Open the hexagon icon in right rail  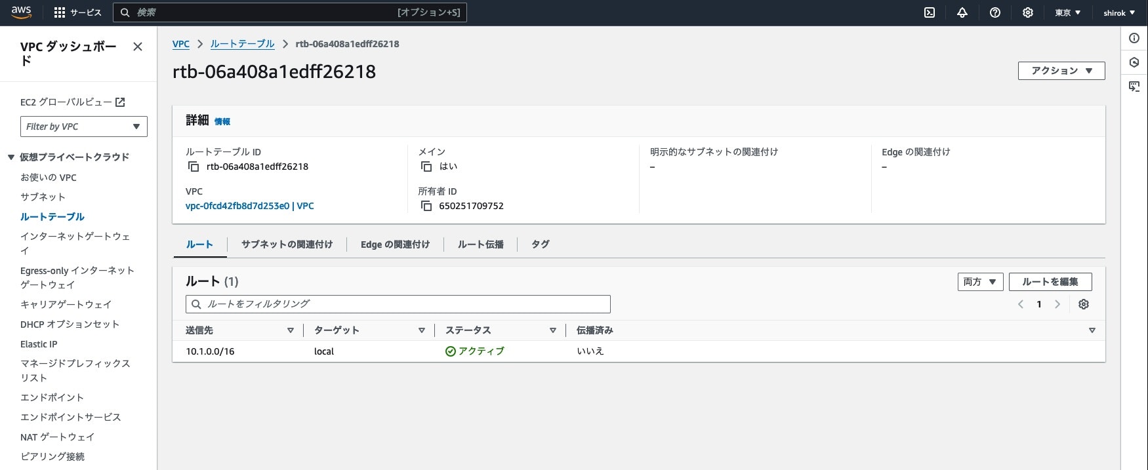[1134, 62]
